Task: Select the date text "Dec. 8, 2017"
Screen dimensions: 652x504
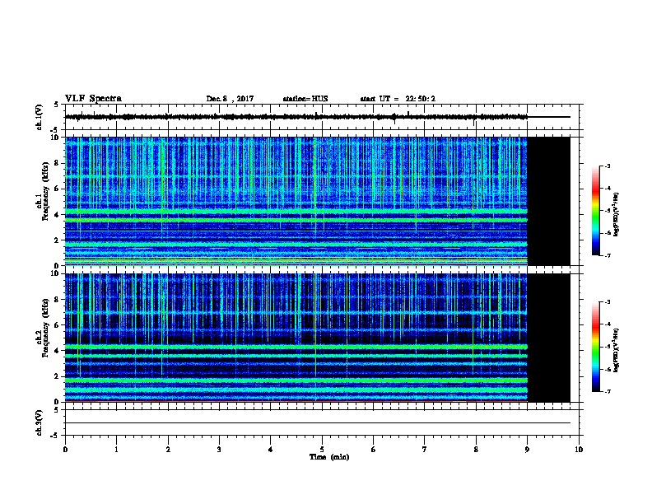Action: coord(230,99)
